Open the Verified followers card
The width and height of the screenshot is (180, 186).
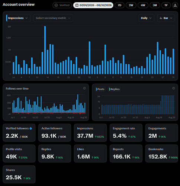tap(19, 133)
